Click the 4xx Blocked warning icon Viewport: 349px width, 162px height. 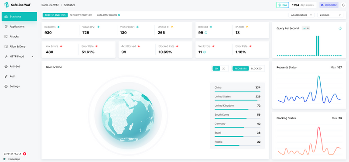click(x=139, y=46)
